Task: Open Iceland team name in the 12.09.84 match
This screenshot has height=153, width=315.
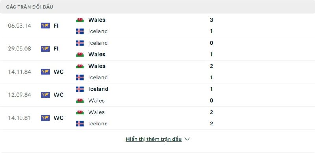Action: pyautogui.click(x=98, y=89)
